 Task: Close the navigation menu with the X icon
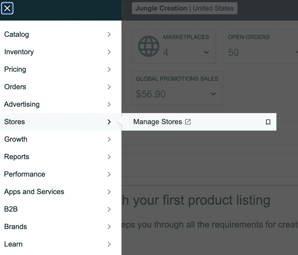[x=7, y=8]
